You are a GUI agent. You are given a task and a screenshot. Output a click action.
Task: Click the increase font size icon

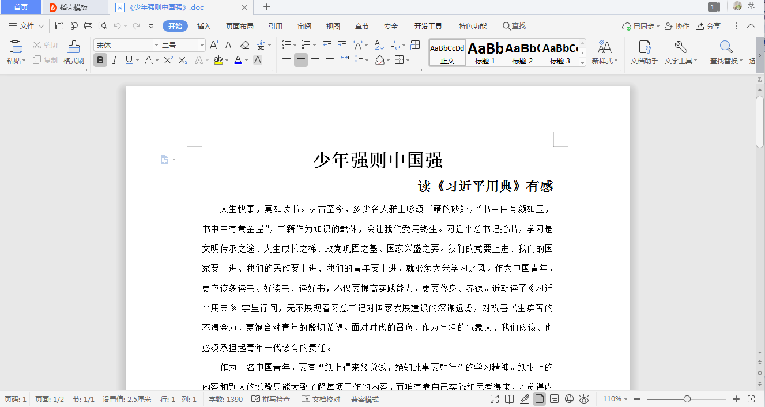pyautogui.click(x=213, y=45)
